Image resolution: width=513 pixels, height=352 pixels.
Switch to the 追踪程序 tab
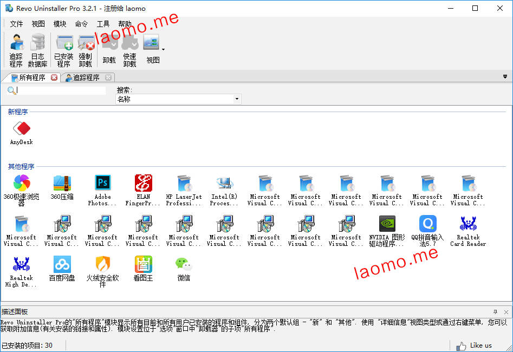point(86,77)
